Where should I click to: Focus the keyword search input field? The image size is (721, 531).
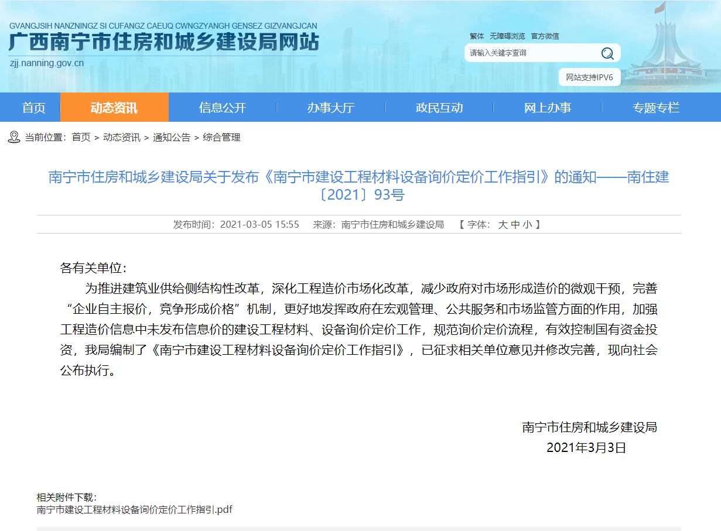[x=530, y=53]
